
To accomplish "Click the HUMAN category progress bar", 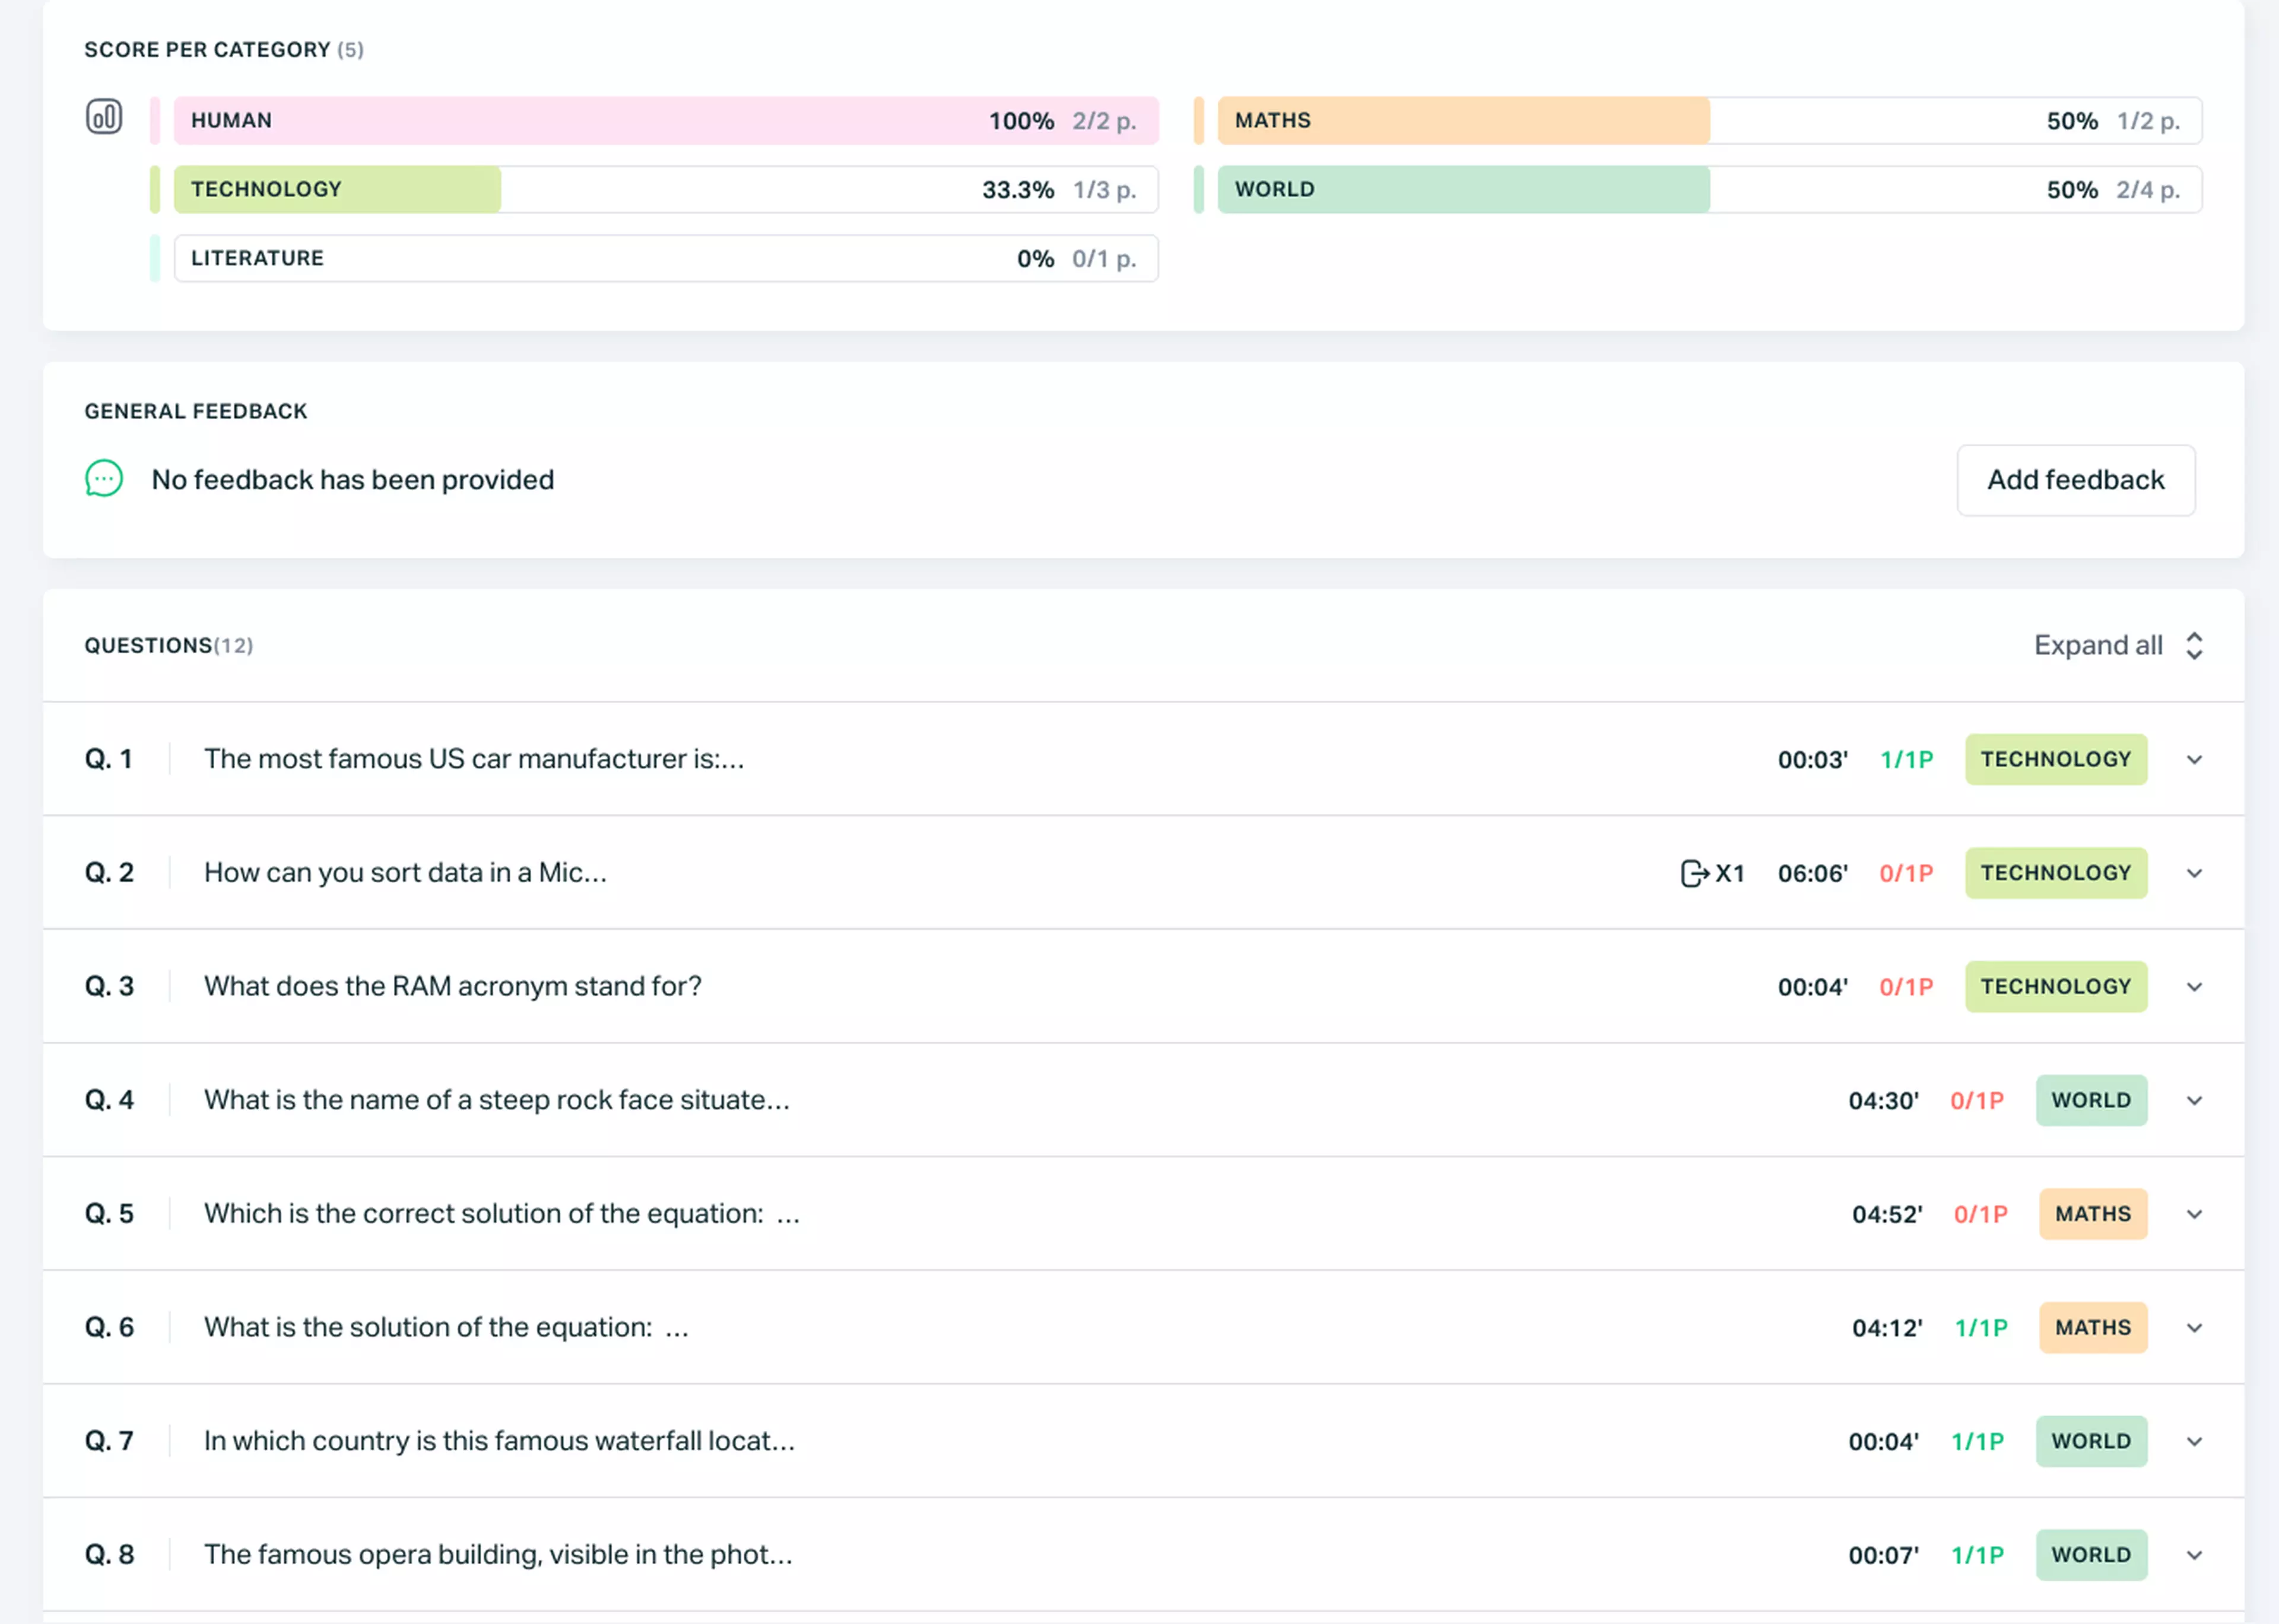I will pyautogui.click(x=665, y=120).
